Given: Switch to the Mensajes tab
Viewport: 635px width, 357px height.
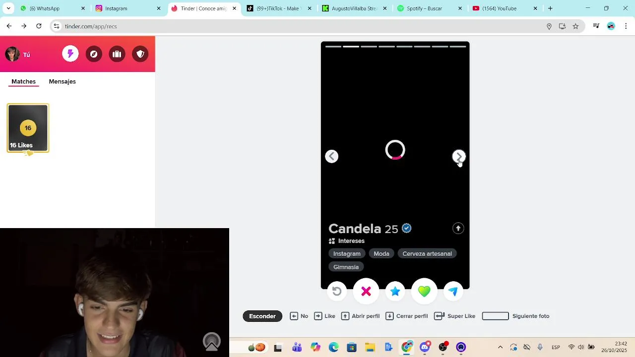Looking at the screenshot, I should [62, 81].
